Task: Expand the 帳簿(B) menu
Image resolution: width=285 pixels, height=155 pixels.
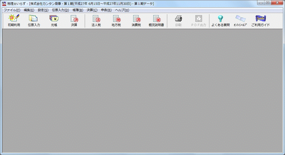Action: pos(78,10)
